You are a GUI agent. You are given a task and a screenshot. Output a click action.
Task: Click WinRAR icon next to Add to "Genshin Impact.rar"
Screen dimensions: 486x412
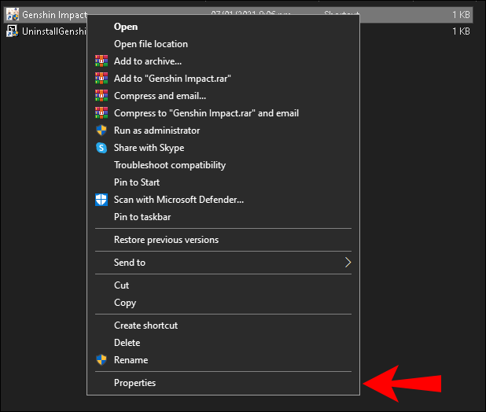point(101,79)
